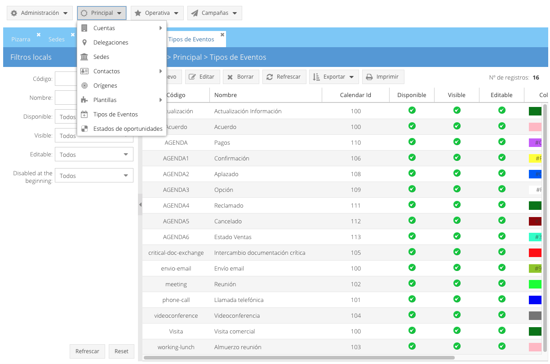550x364 pixels.
Task: Sort by the Nombre column header
Action: coord(266,95)
